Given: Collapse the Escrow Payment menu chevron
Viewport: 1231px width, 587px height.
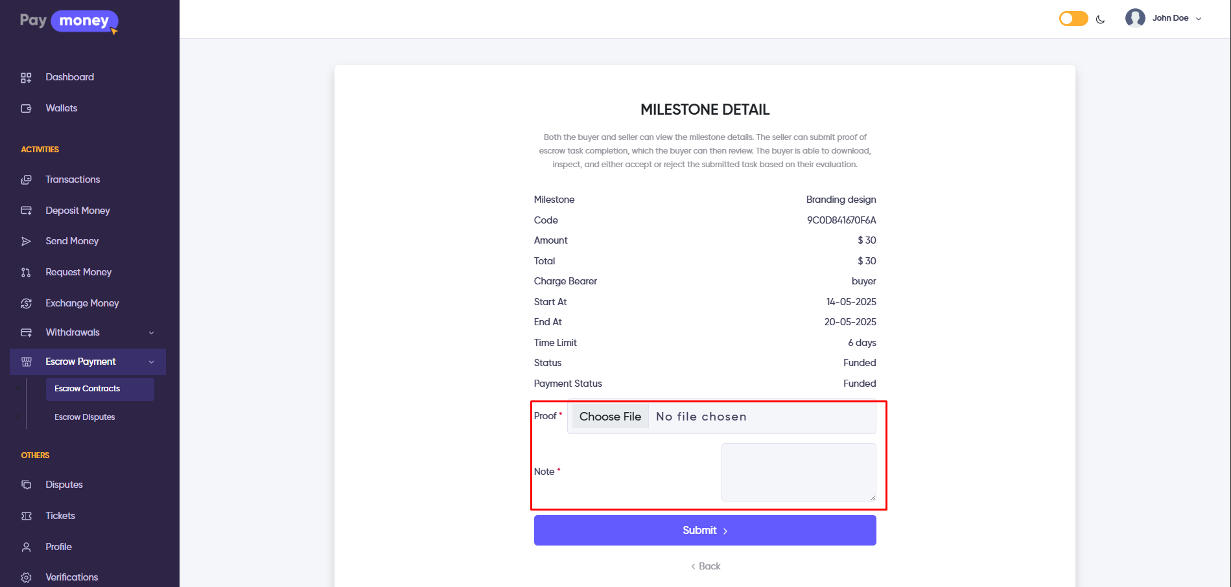Looking at the screenshot, I should coord(152,362).
